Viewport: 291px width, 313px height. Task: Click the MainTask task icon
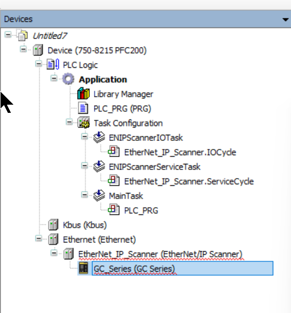point(99,196)
